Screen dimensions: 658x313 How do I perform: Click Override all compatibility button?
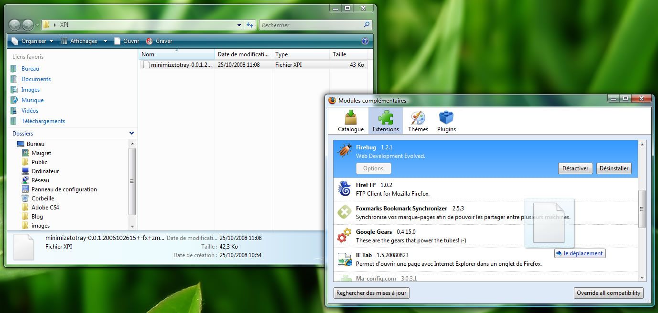(x=608, y=293)
